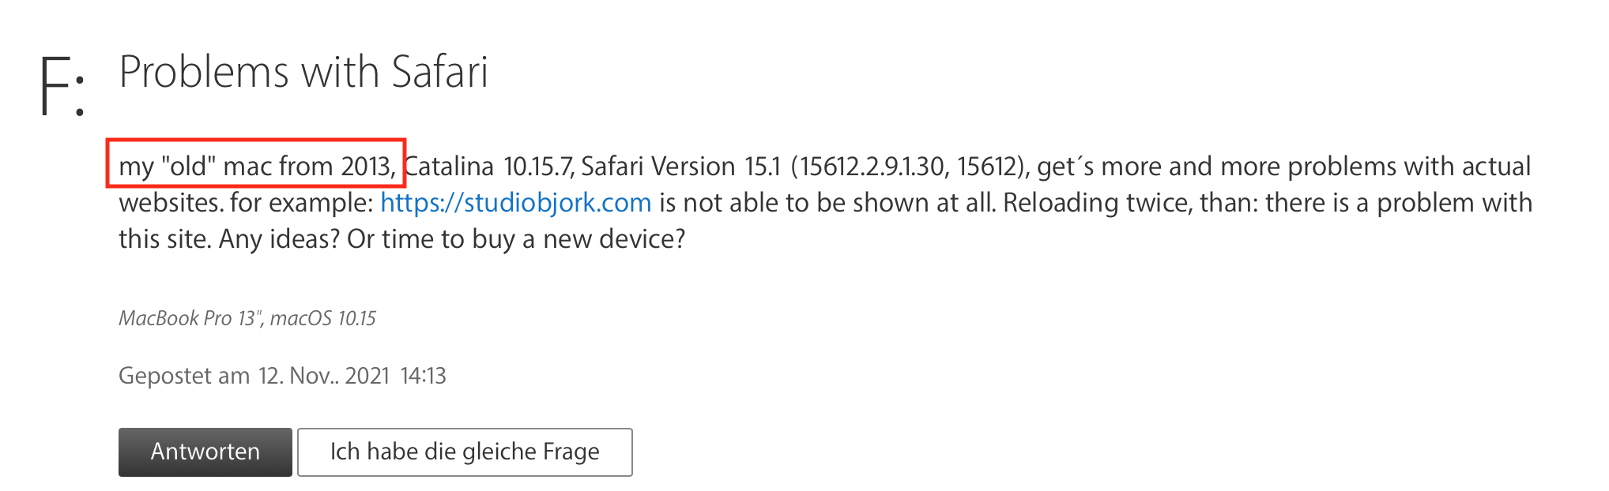Open the studiobjork.com link
1609x491 pixels.
515,203
